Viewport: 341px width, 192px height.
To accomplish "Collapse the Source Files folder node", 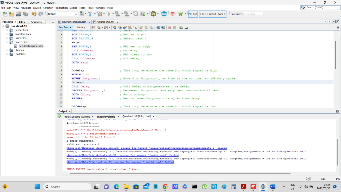I will tap(7, 42).
